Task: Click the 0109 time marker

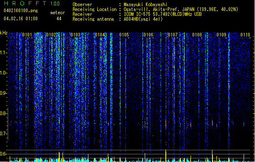Action: point(221,35)
